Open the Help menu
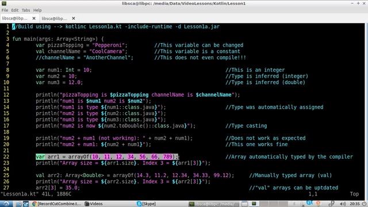This screenshot has height=207, width=368. [x=37, y=10]
